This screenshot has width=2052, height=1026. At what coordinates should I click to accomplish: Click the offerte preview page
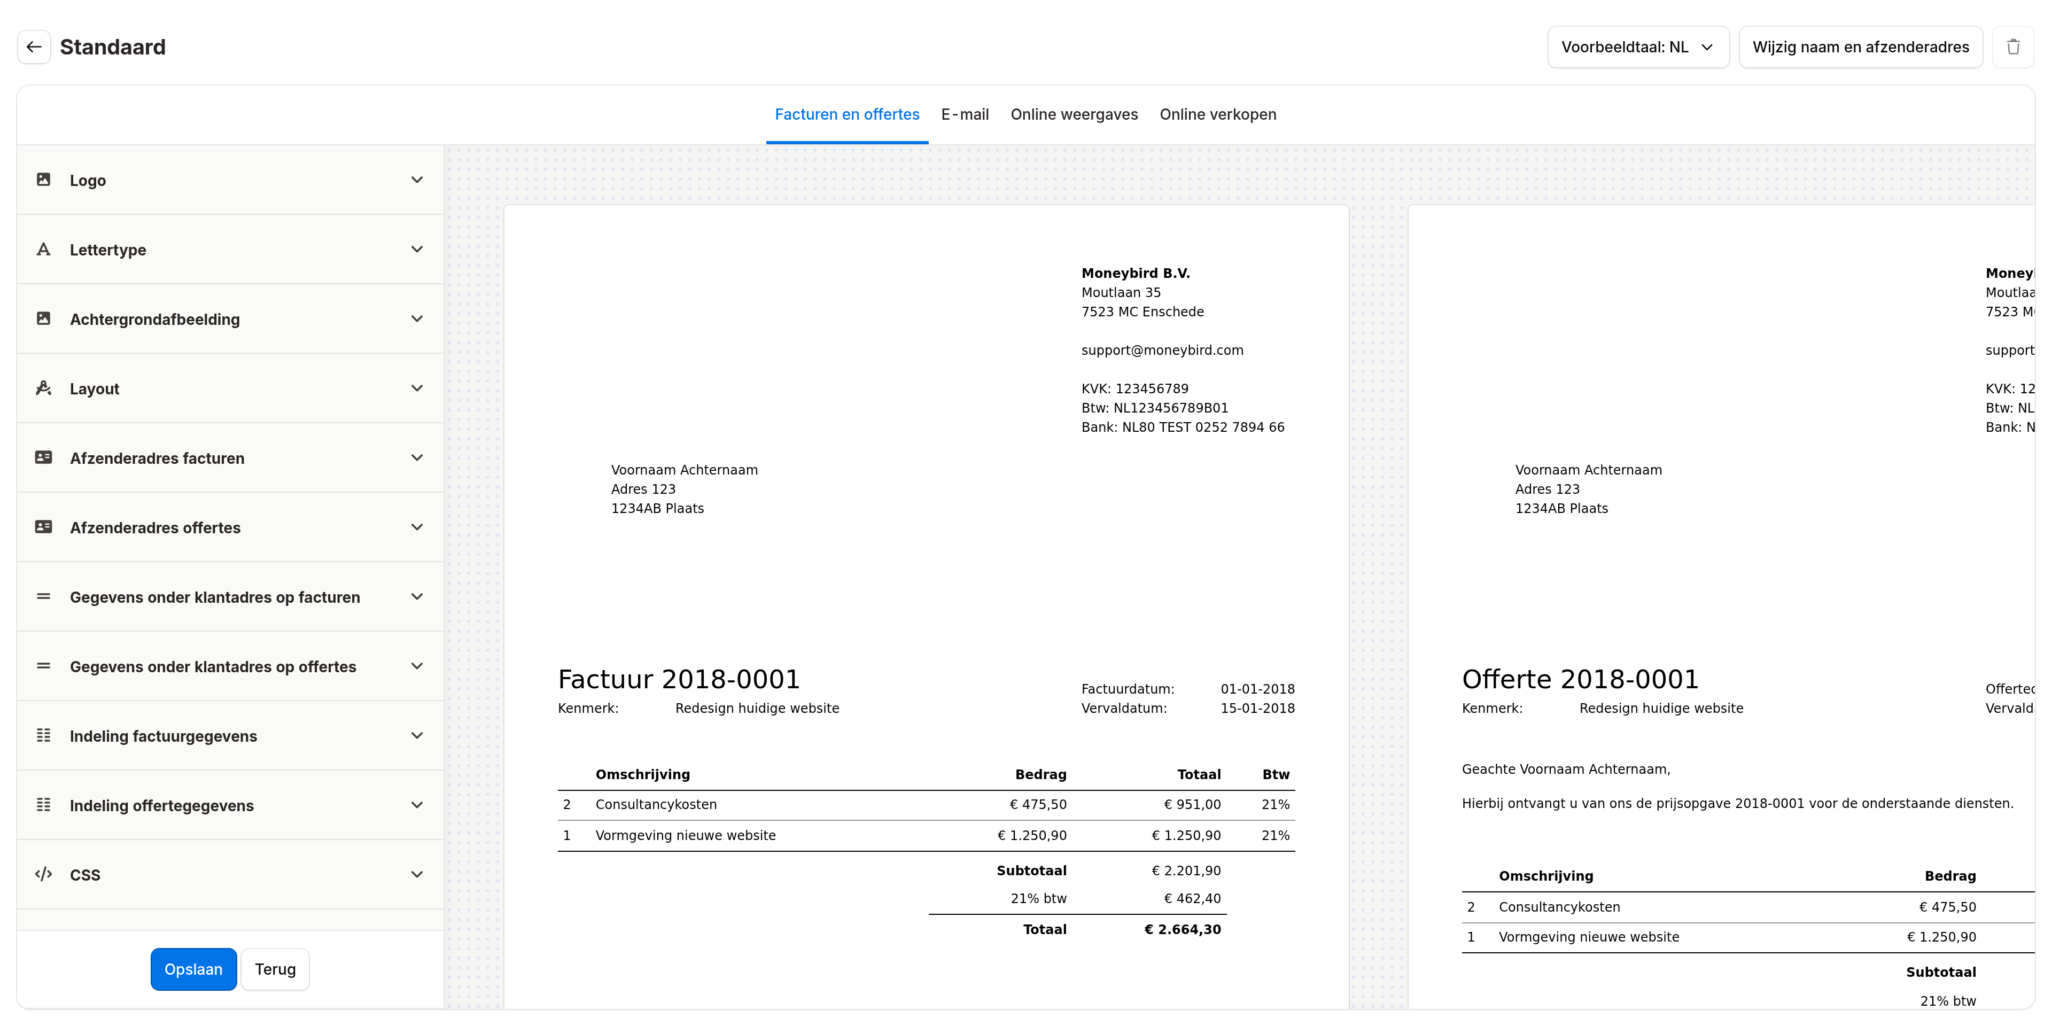[1721, 607]
